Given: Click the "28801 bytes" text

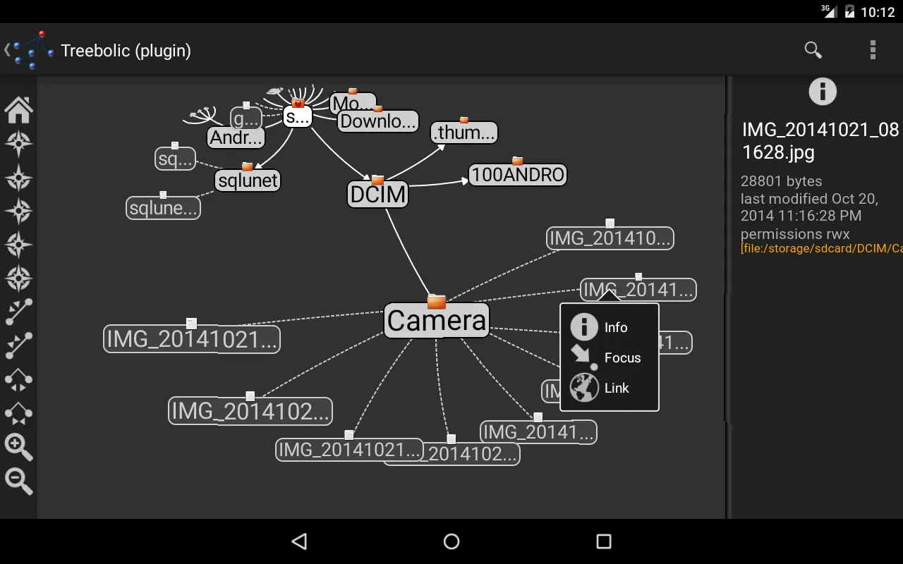Looking at the screenshot, I should 781,181.
